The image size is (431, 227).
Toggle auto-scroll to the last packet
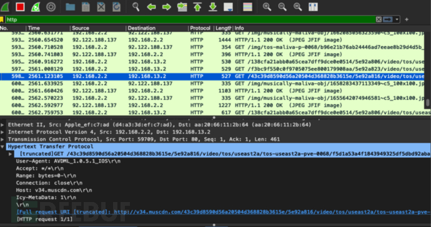pos(228,7)
